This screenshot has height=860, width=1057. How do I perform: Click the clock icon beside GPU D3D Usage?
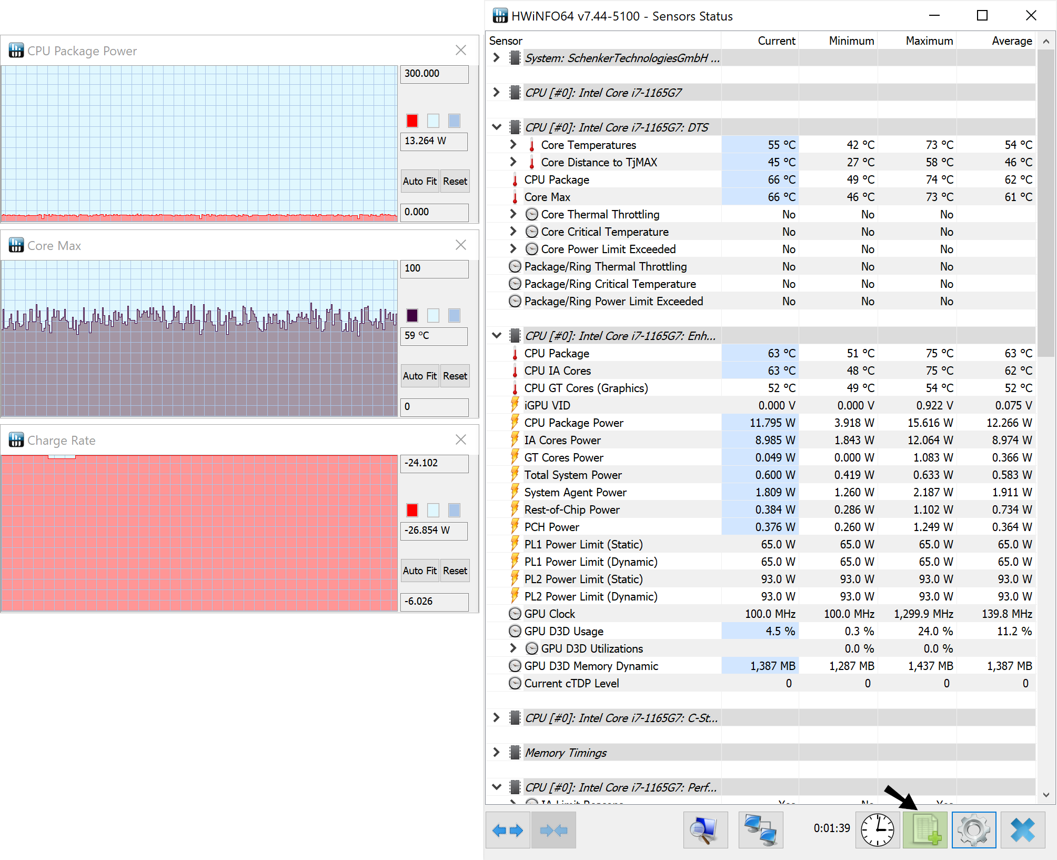point(515,631)
